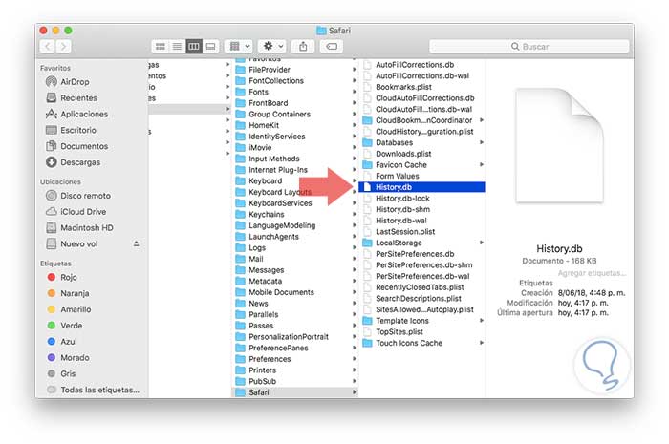Switch to list view in toolbar
Viewport: 669px width, 444px height.
click(177, 47)
